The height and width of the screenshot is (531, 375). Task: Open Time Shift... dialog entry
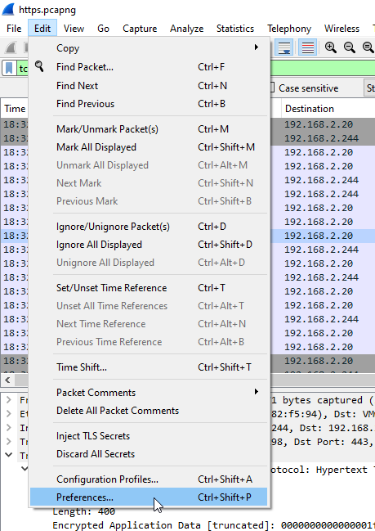[149, 367]
